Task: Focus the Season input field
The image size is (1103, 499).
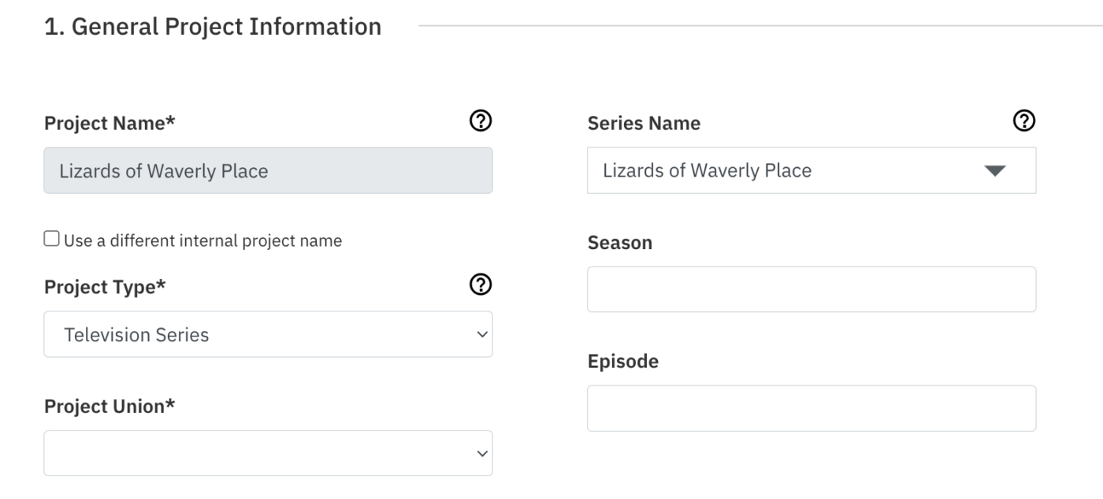Action: [810, 289]
